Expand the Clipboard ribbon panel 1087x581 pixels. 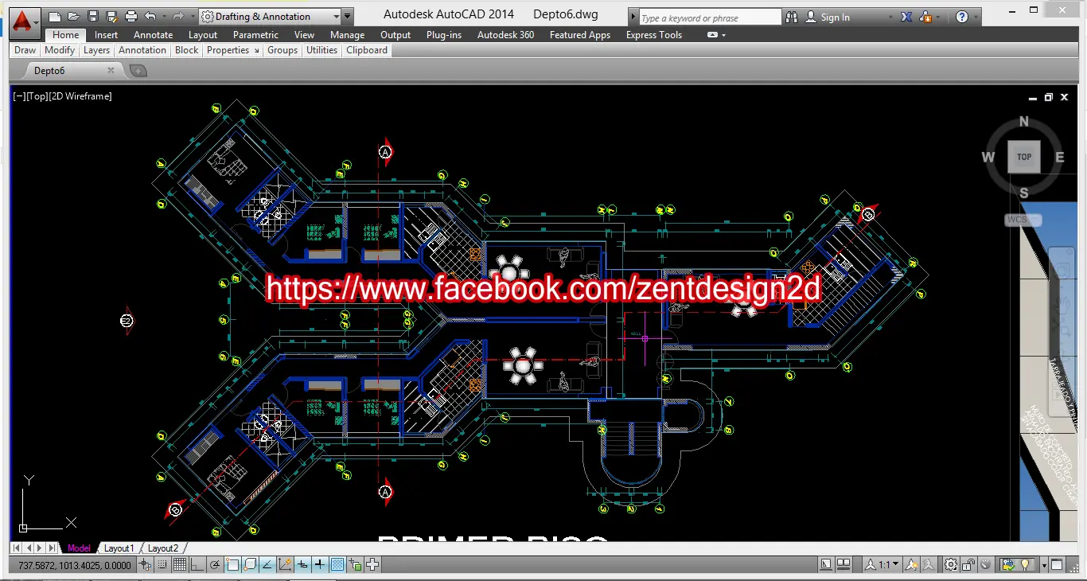coord(367,50)
